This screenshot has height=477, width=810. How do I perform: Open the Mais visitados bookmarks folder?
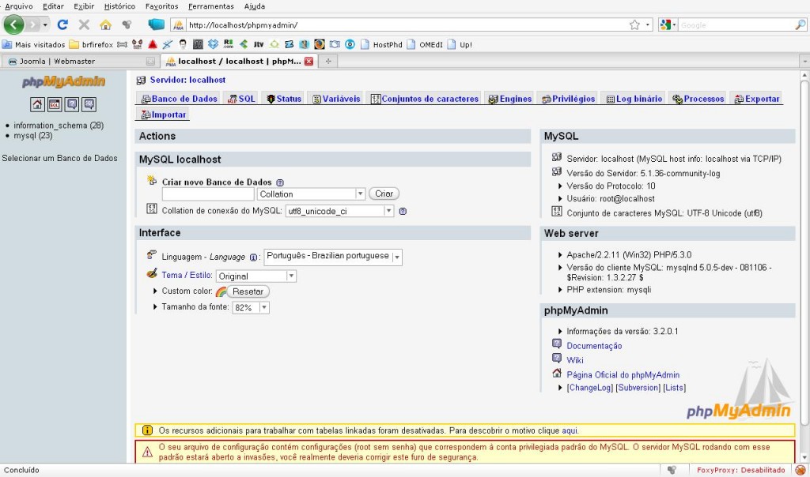coord(34,44)
